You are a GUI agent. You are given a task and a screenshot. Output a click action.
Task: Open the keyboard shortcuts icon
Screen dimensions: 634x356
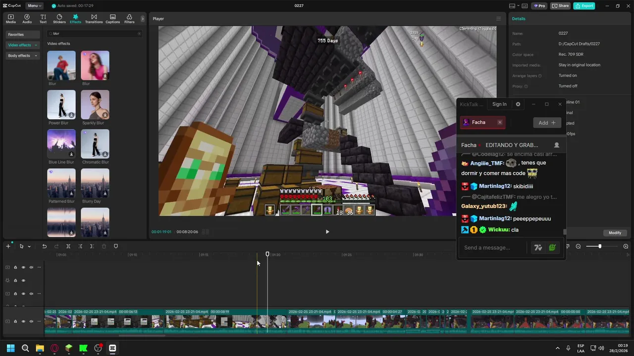pos(525,6)
